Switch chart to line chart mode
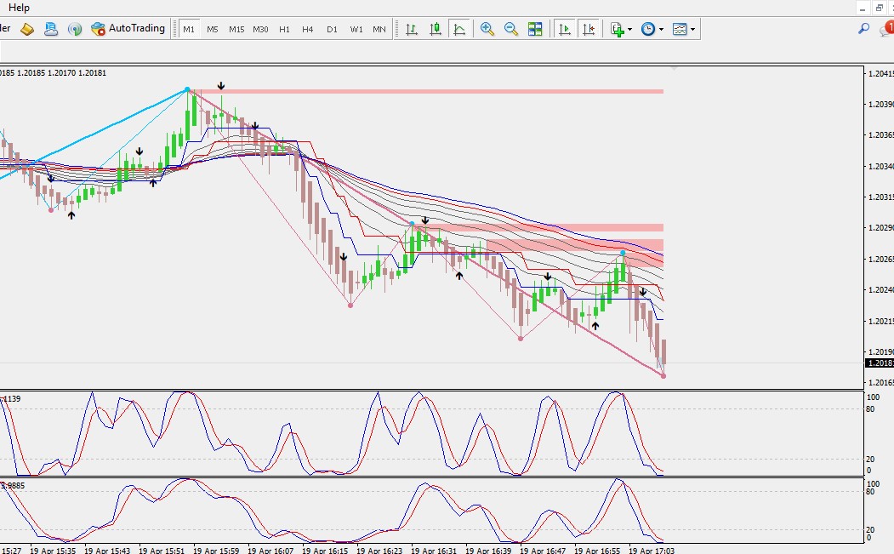 (x=459, y=29)
